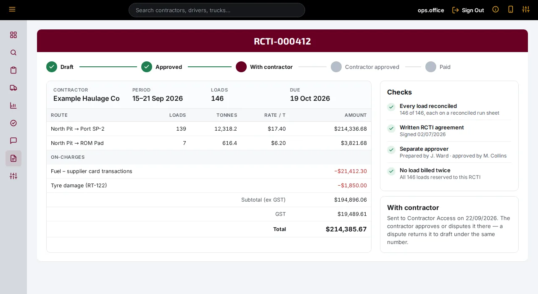Click the Signed 02/07/2026 text

422,134
